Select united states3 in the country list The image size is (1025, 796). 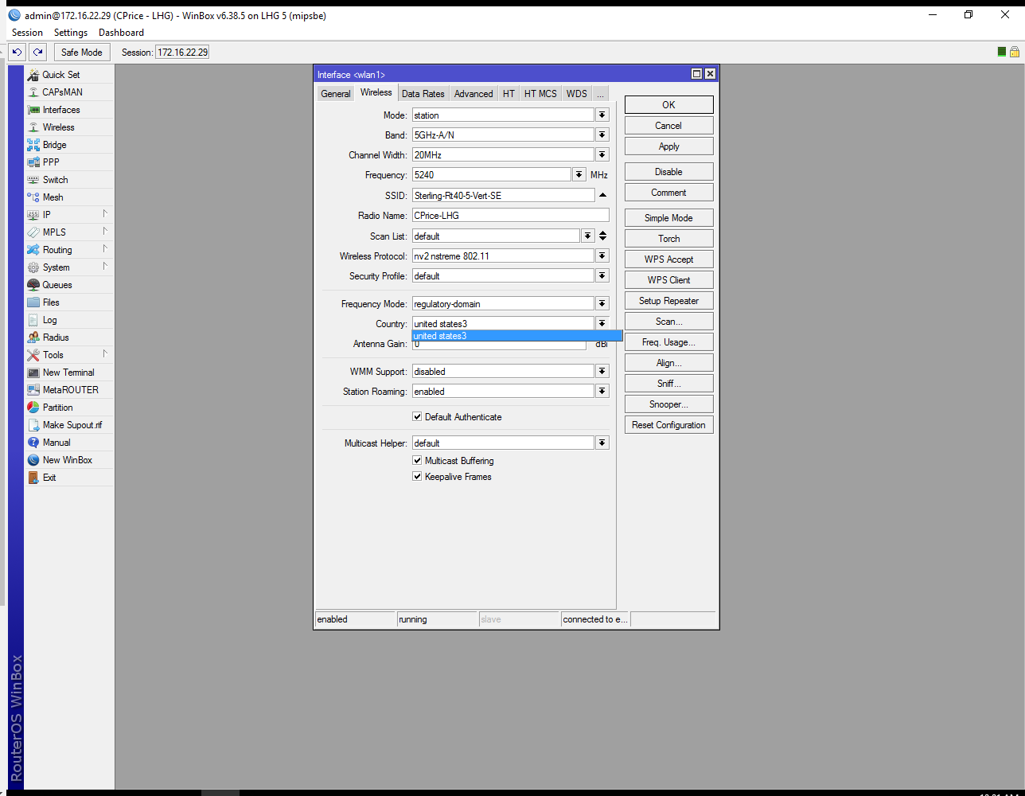coord(516,336)
